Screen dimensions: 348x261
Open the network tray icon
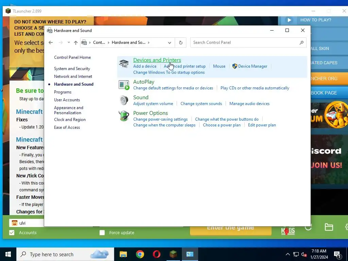[296, 254]
